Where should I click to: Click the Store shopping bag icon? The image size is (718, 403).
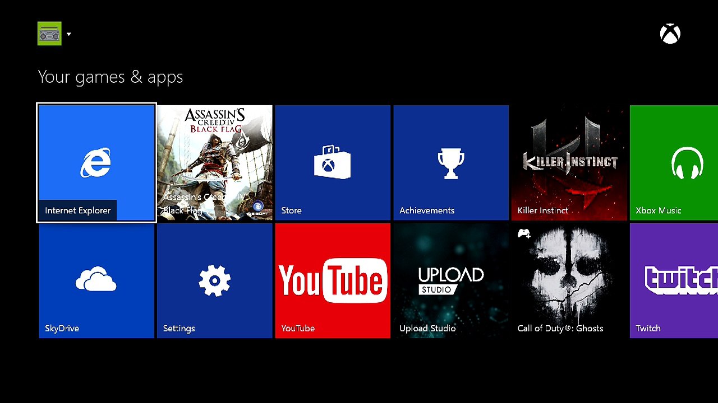pos(332,162)
